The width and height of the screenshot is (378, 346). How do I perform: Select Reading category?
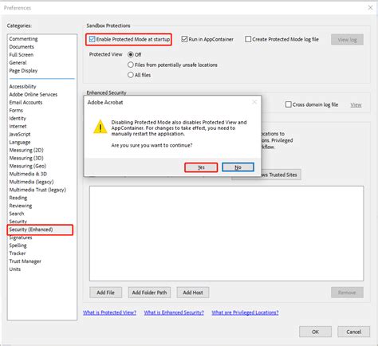pos(18,198)
